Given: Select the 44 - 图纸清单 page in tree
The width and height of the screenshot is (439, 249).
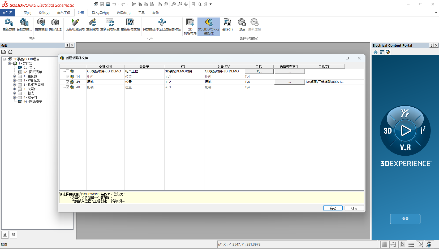Looking at the screenshot, I should [33, 102].
